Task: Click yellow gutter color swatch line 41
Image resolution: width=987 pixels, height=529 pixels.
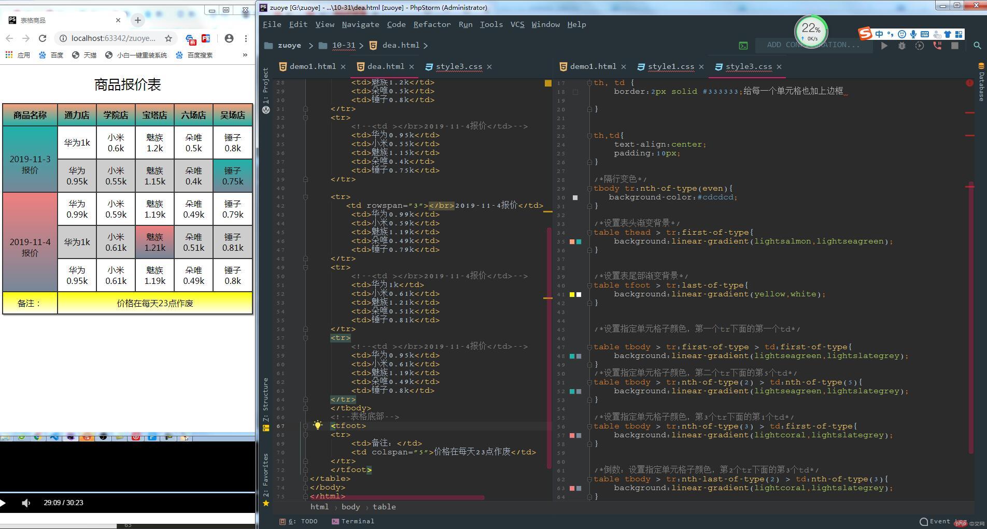Action: 572,294
